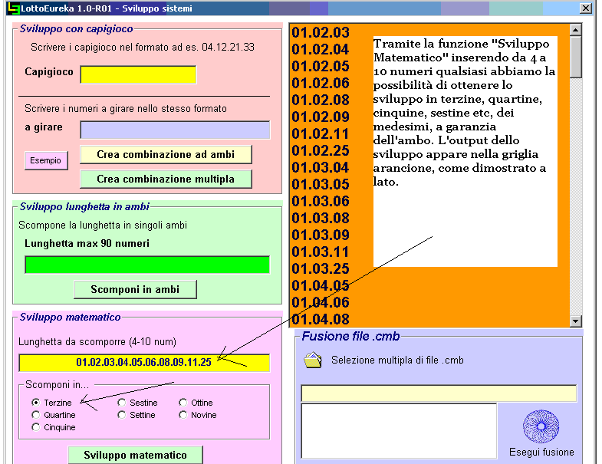
Task: Click the folder icon for .cmb file selection
Action: 313,360
